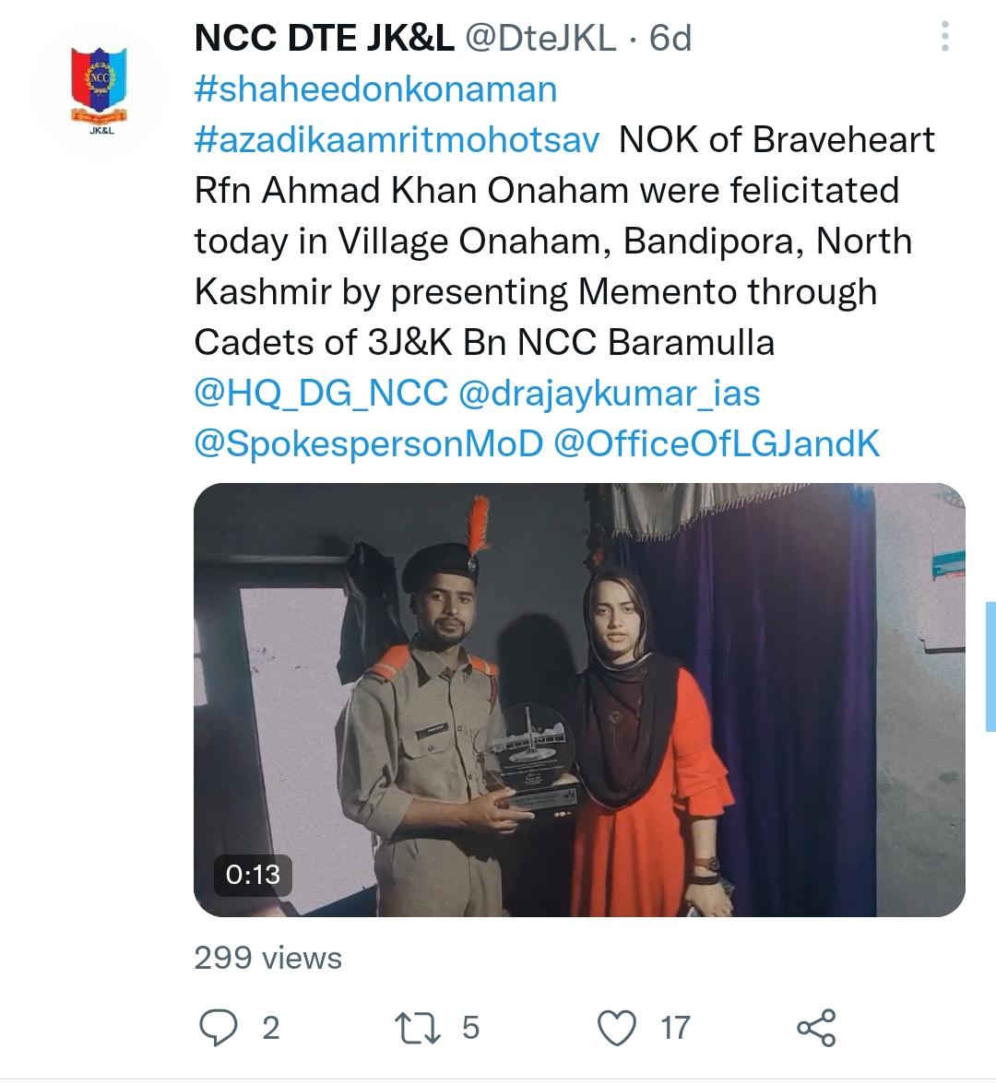The height and width of the screenshot is (1084, 996).
Task: Open the #azadikaamritmohotsav hashtag
Action: pos(397,140)
